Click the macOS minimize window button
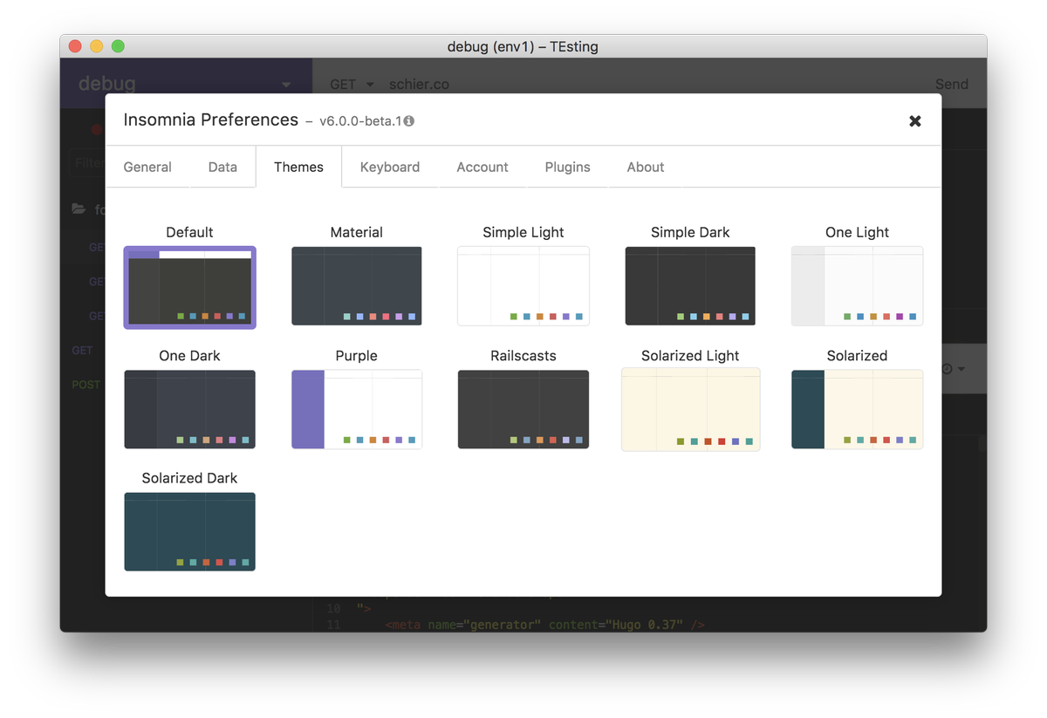 [x=97, y=46]
